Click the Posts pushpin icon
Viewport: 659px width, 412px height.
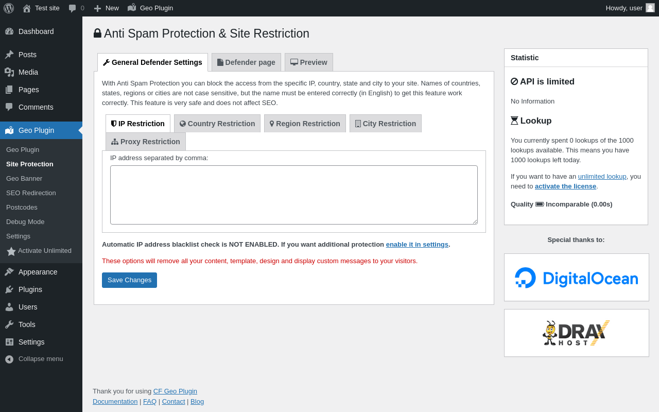(9, 55)
